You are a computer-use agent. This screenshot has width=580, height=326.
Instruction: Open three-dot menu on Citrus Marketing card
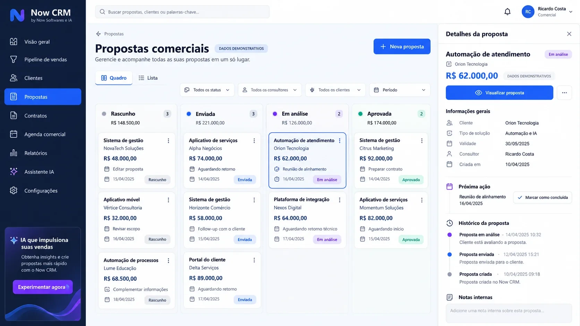(x=421, y=141)
